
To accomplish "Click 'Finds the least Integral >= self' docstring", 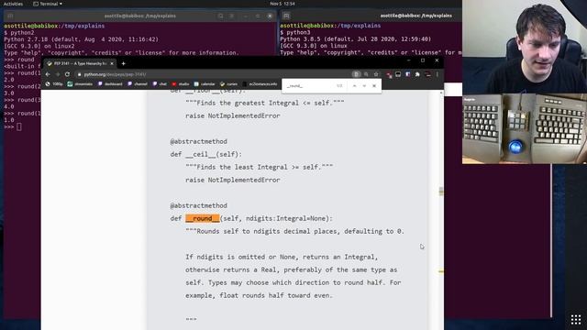I will pyautogui.click(x=259, y=167).
